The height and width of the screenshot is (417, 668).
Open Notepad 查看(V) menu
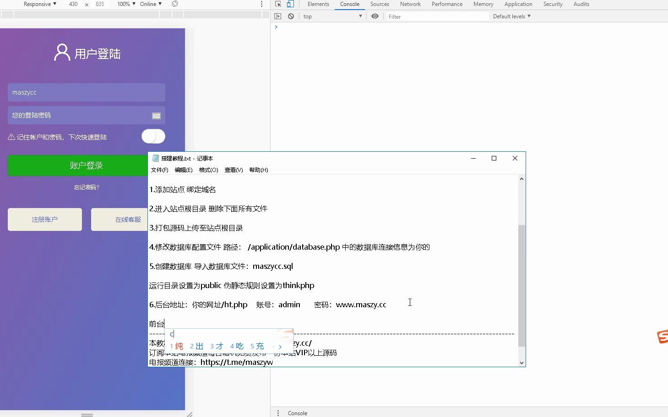pos(234,170)
